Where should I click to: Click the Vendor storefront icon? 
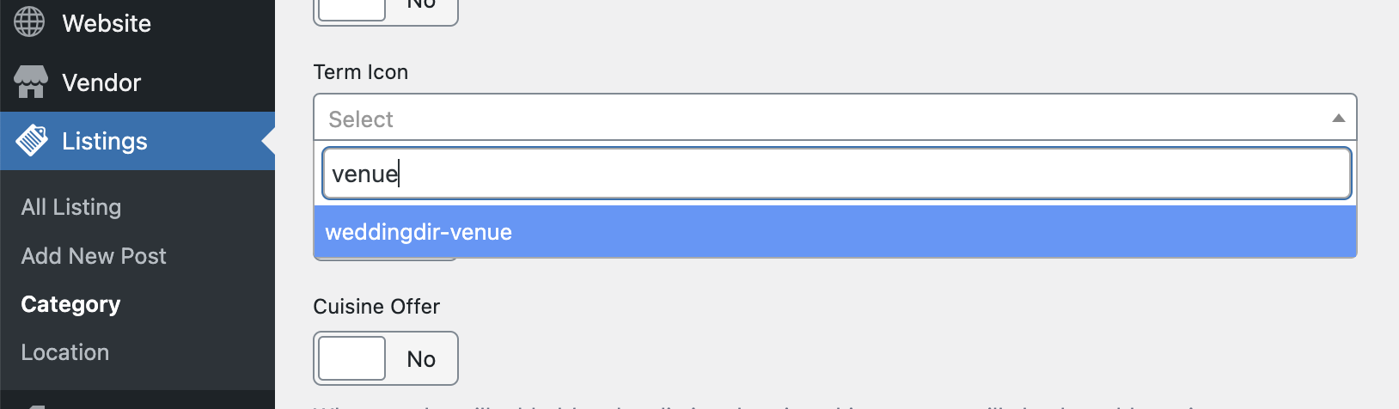[x=31, y=82]
